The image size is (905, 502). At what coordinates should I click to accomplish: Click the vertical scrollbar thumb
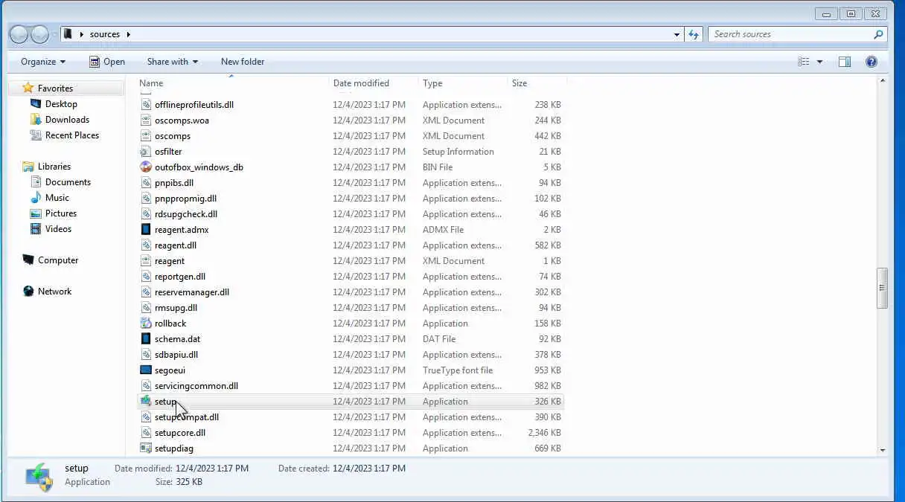883,289
